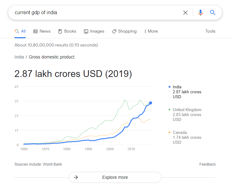Click the Feedback link
Screen dimensions: 232x189
point(207,164)
